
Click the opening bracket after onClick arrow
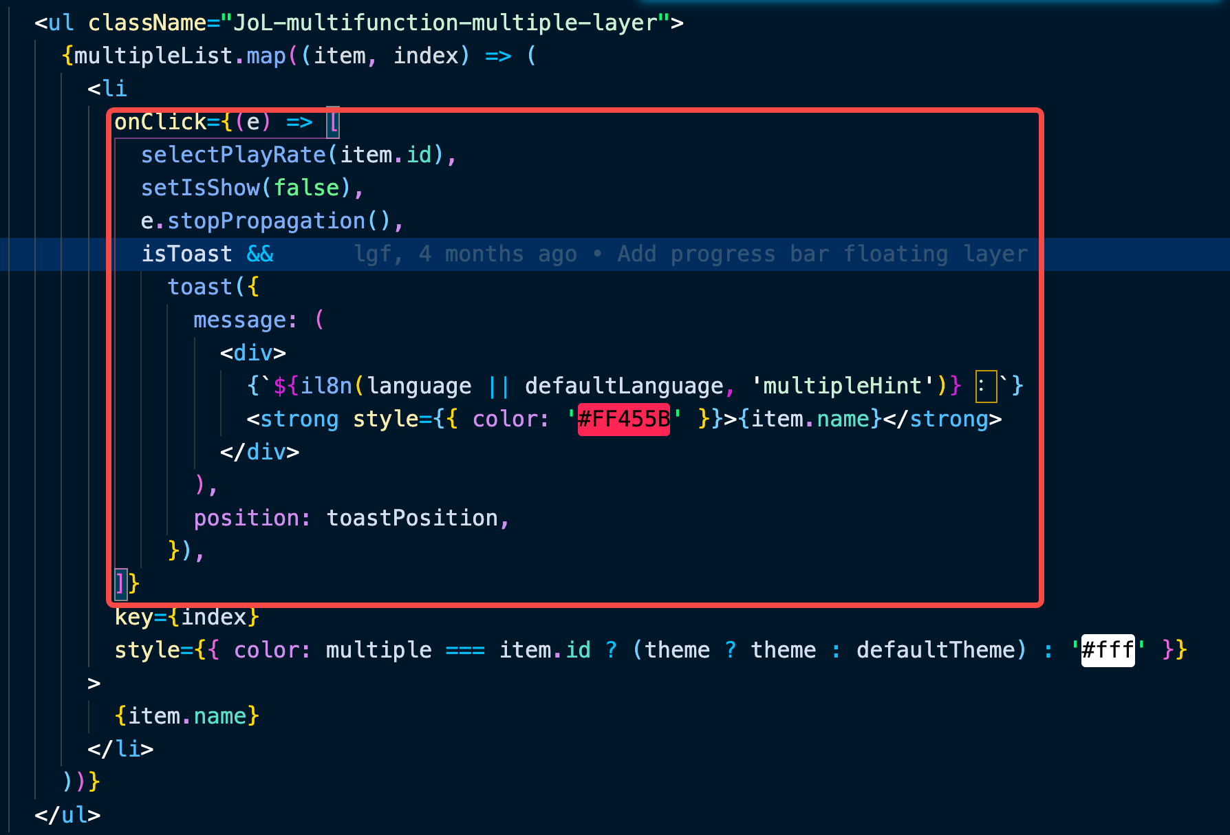(x=333, y=122)
